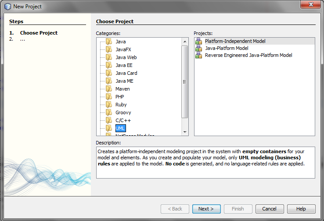
Task: Click the JavaFX folder icon
Action: point(109,49)
